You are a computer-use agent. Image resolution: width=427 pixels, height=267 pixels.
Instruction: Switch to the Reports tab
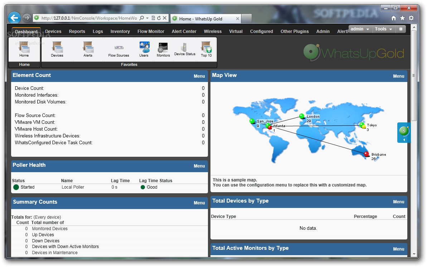(x=77, y=31)
